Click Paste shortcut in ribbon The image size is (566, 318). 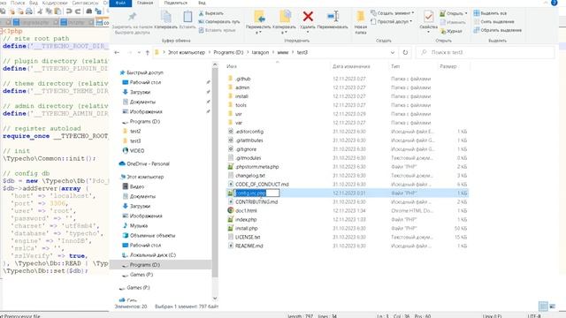[218, 30]
